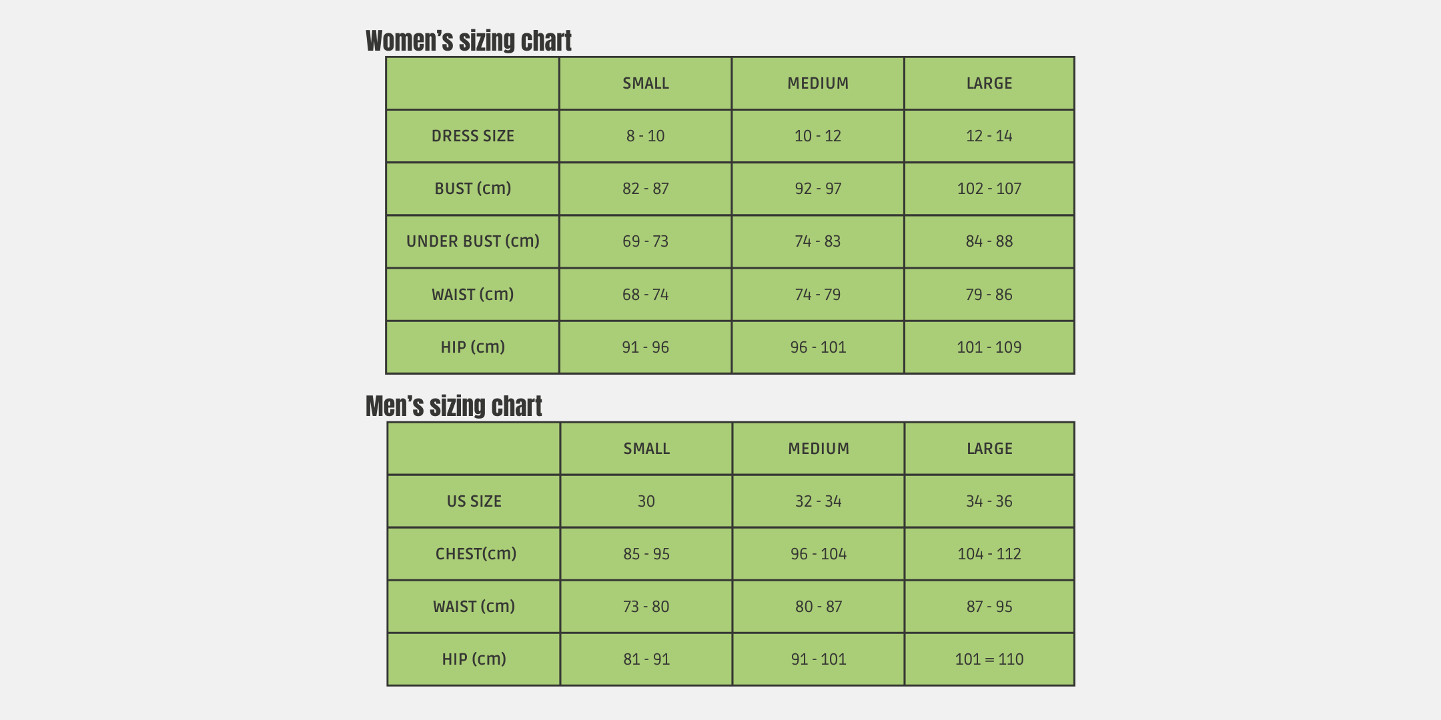Select the women's waist value 68 - 74
Image resolution: width=1441 pixels, height=720 pixels.
[646, 295]
